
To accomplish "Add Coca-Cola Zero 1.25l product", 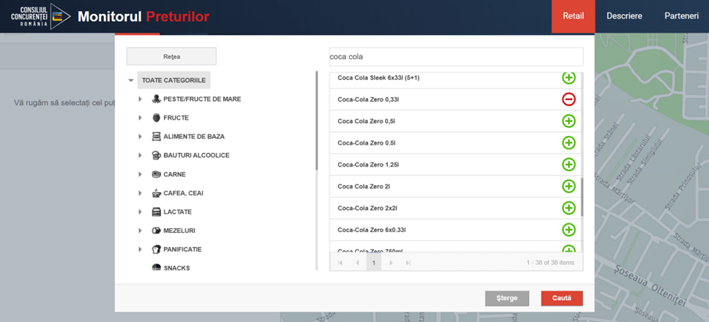I will pyautogui.click(x=568, y=164).
